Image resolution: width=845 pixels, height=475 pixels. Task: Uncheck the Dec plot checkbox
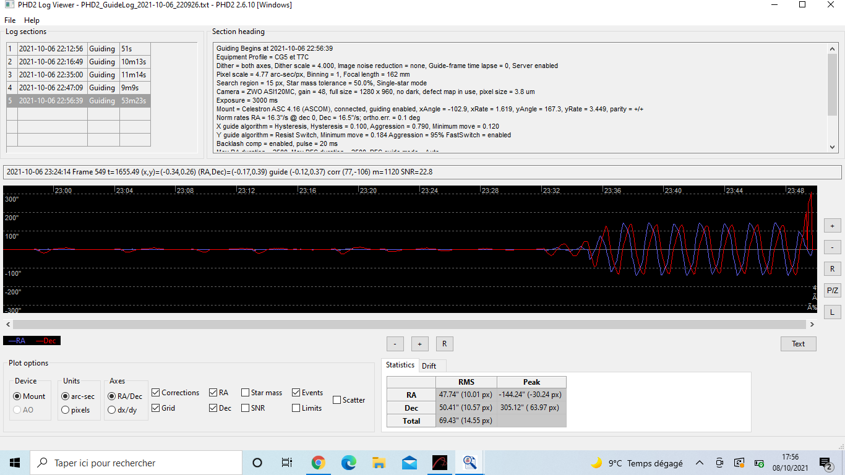[x=220, y=408]
